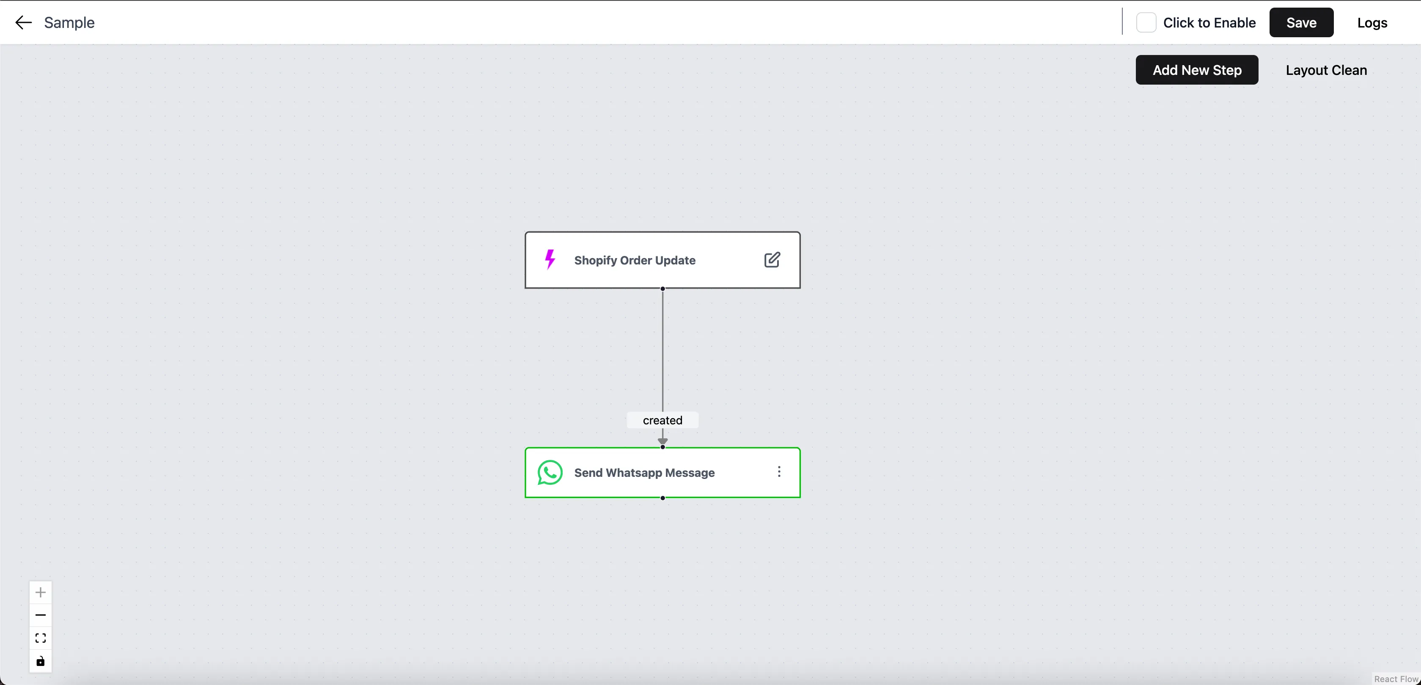Edit the Shopify Order Update trigger
1421x685 pixels.
(x=772, y=260)
